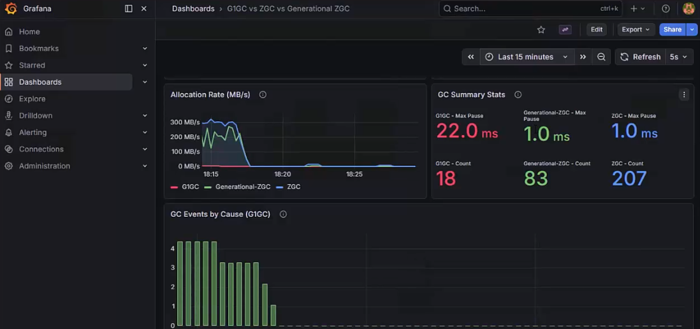Open Drilldown in the sidebar

[36, 115]
